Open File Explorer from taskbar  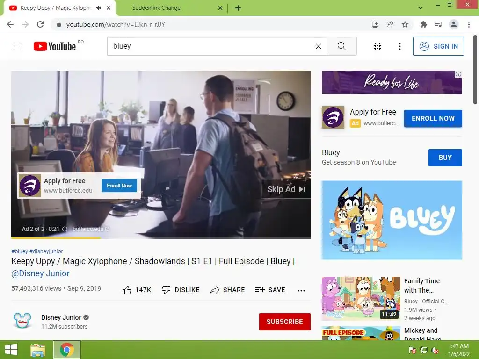pos(38,350)
